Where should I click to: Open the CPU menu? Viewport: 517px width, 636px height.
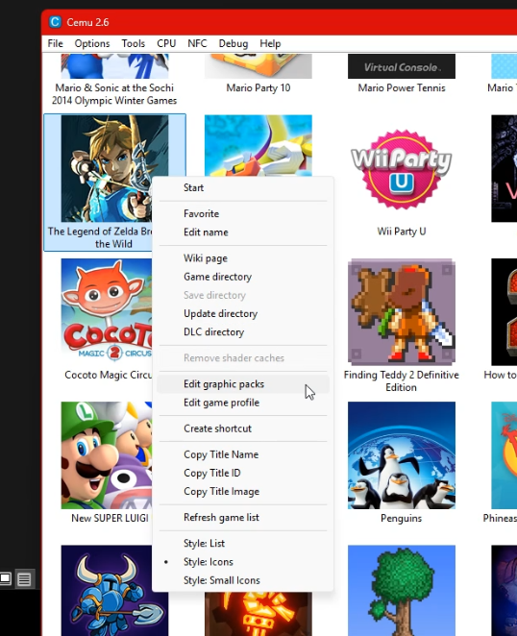(x=166, y=43)
